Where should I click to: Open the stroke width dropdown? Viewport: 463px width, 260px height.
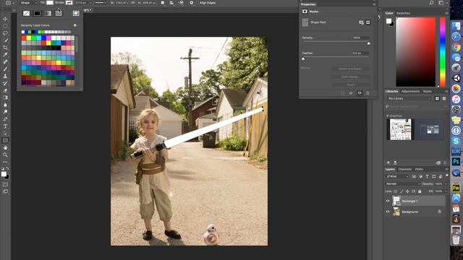90,3
